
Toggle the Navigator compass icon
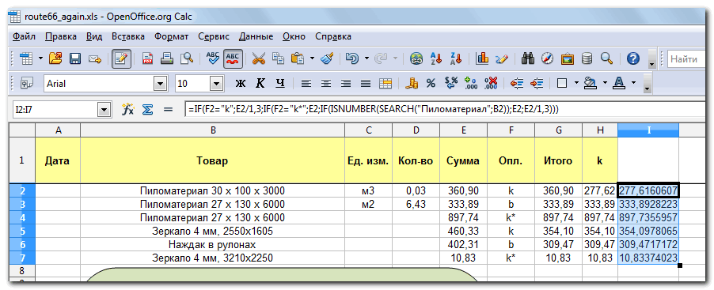coord(547,58)
